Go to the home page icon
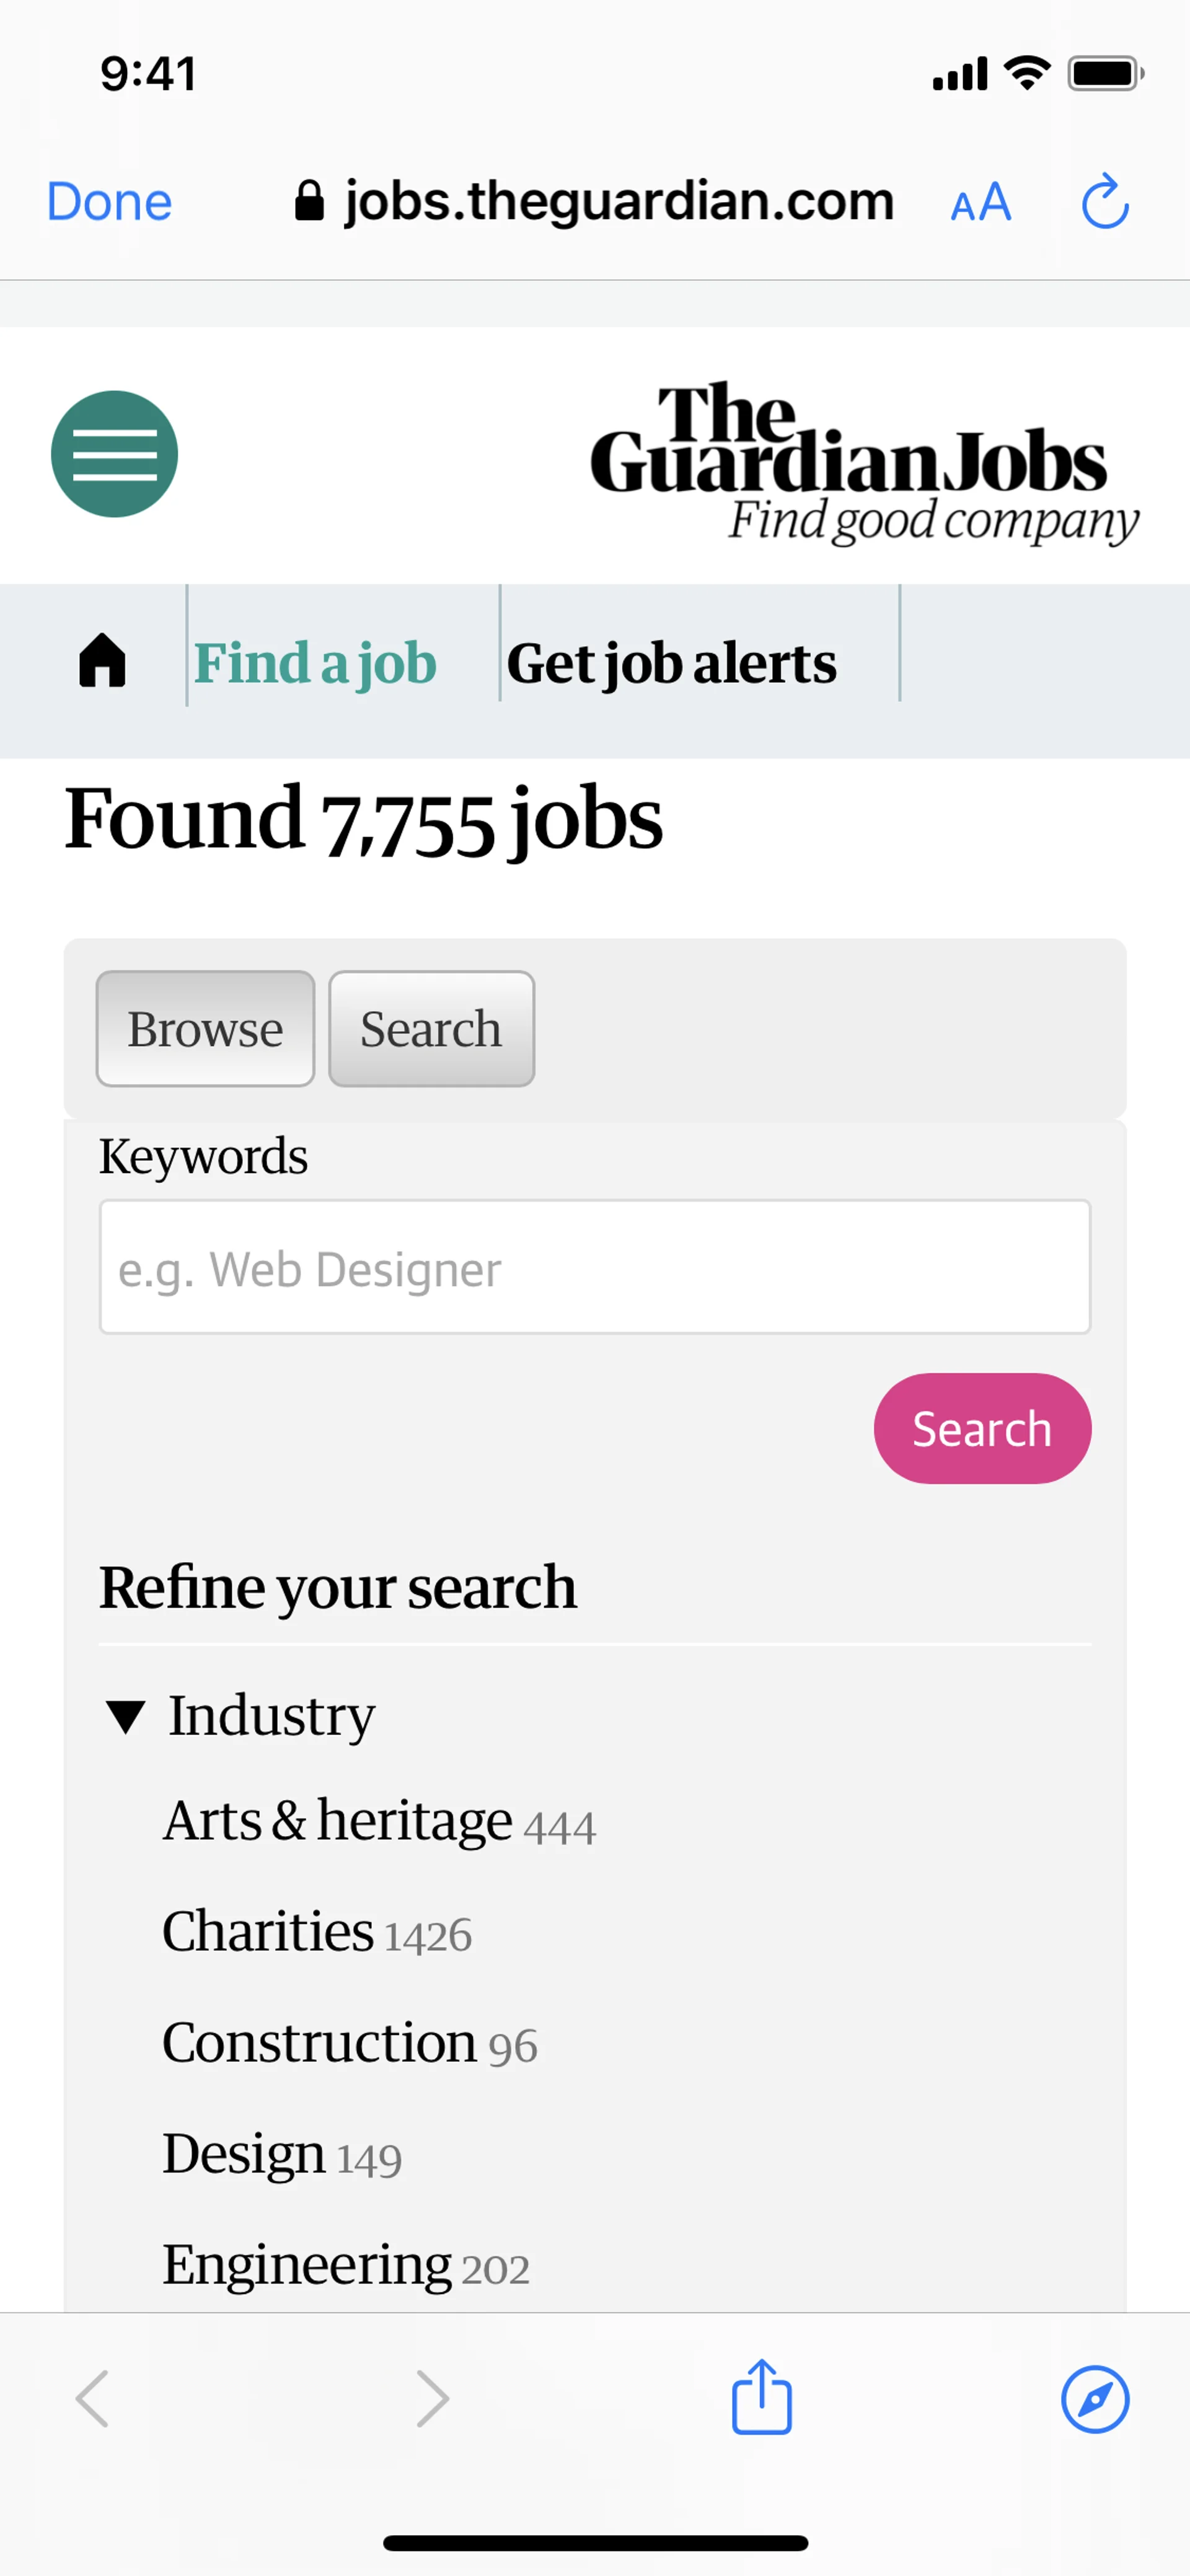The height and width of the screenshot is (2576, 1190). [x=102, y=661]
